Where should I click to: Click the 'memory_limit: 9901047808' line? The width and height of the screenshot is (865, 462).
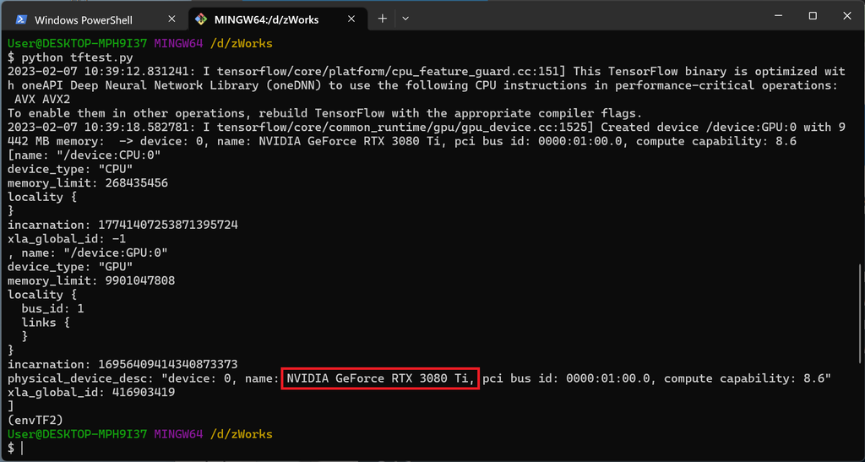(x=91, y=280)
